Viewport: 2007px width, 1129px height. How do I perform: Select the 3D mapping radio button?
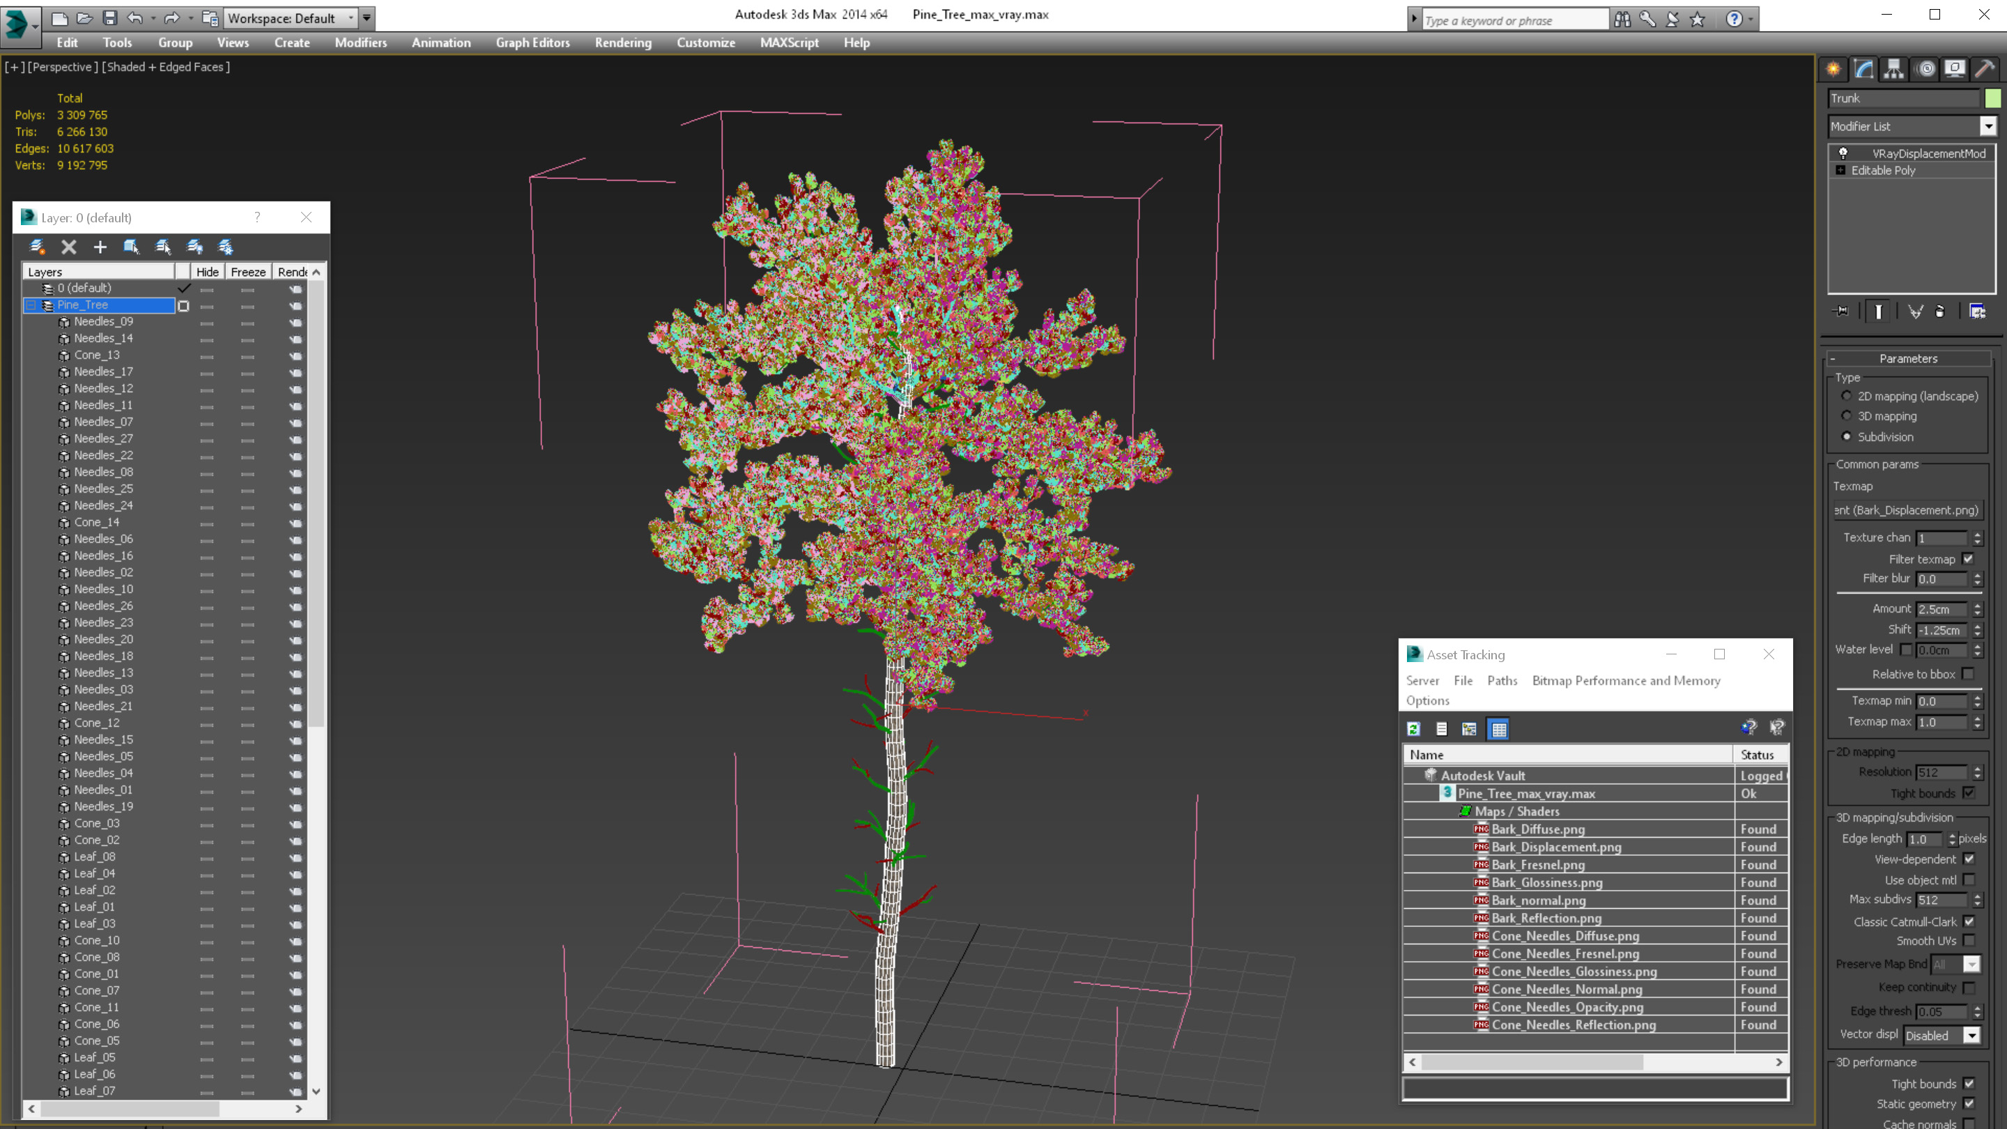tap(1847, 416)
